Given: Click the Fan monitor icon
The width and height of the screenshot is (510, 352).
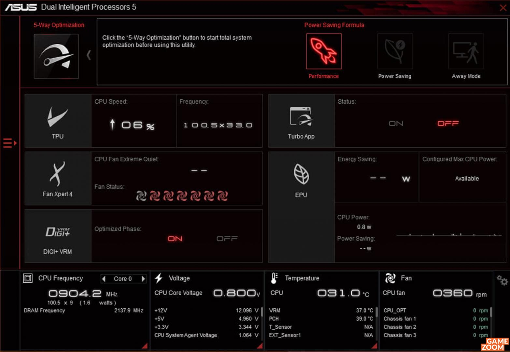Looking at the screenshot, I should point(390,278).
